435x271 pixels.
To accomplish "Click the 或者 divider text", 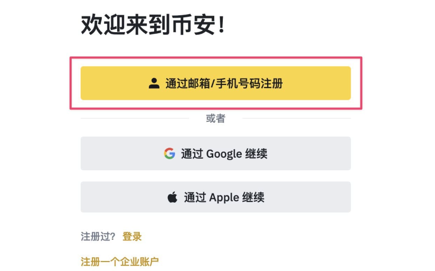I will 215,119.
